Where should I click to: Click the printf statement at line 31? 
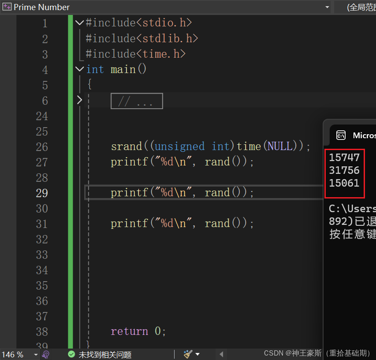point(182,223)
